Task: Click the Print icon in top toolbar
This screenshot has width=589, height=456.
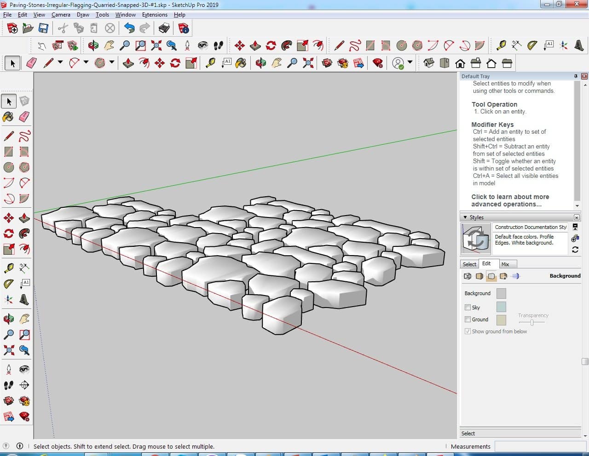Action: click(x=164, y=28)
